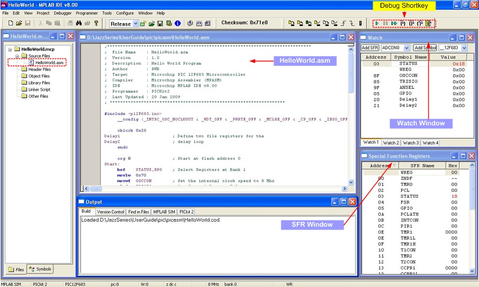Open the Release build configuration dropdown

[135, 24]
